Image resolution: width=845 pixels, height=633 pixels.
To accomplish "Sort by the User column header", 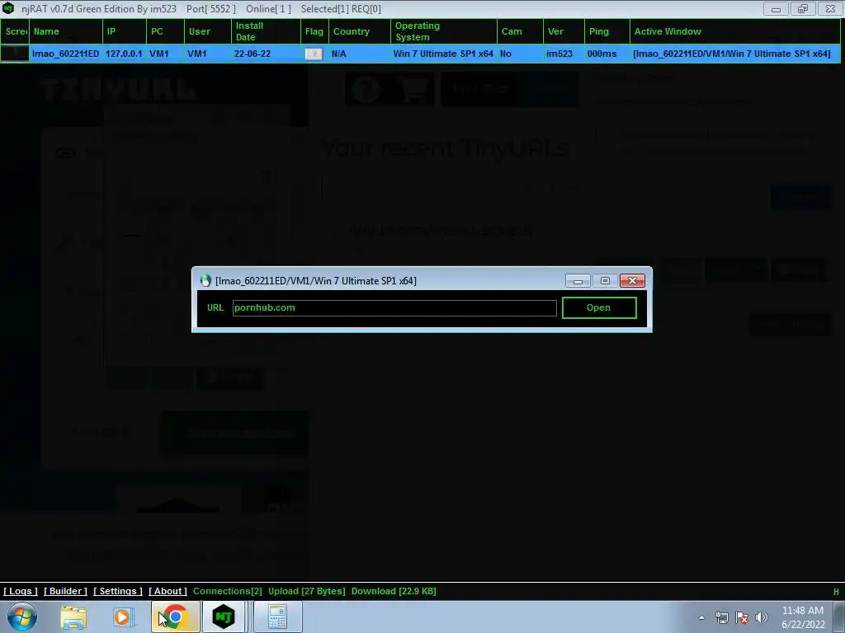I will [208, 32].
